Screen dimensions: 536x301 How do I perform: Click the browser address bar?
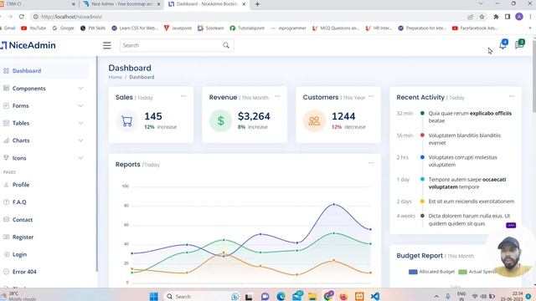(x=250, y=17)
